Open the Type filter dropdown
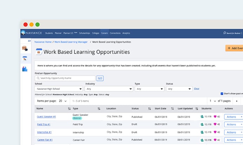 pyautogui.click(x=149, y=89)
